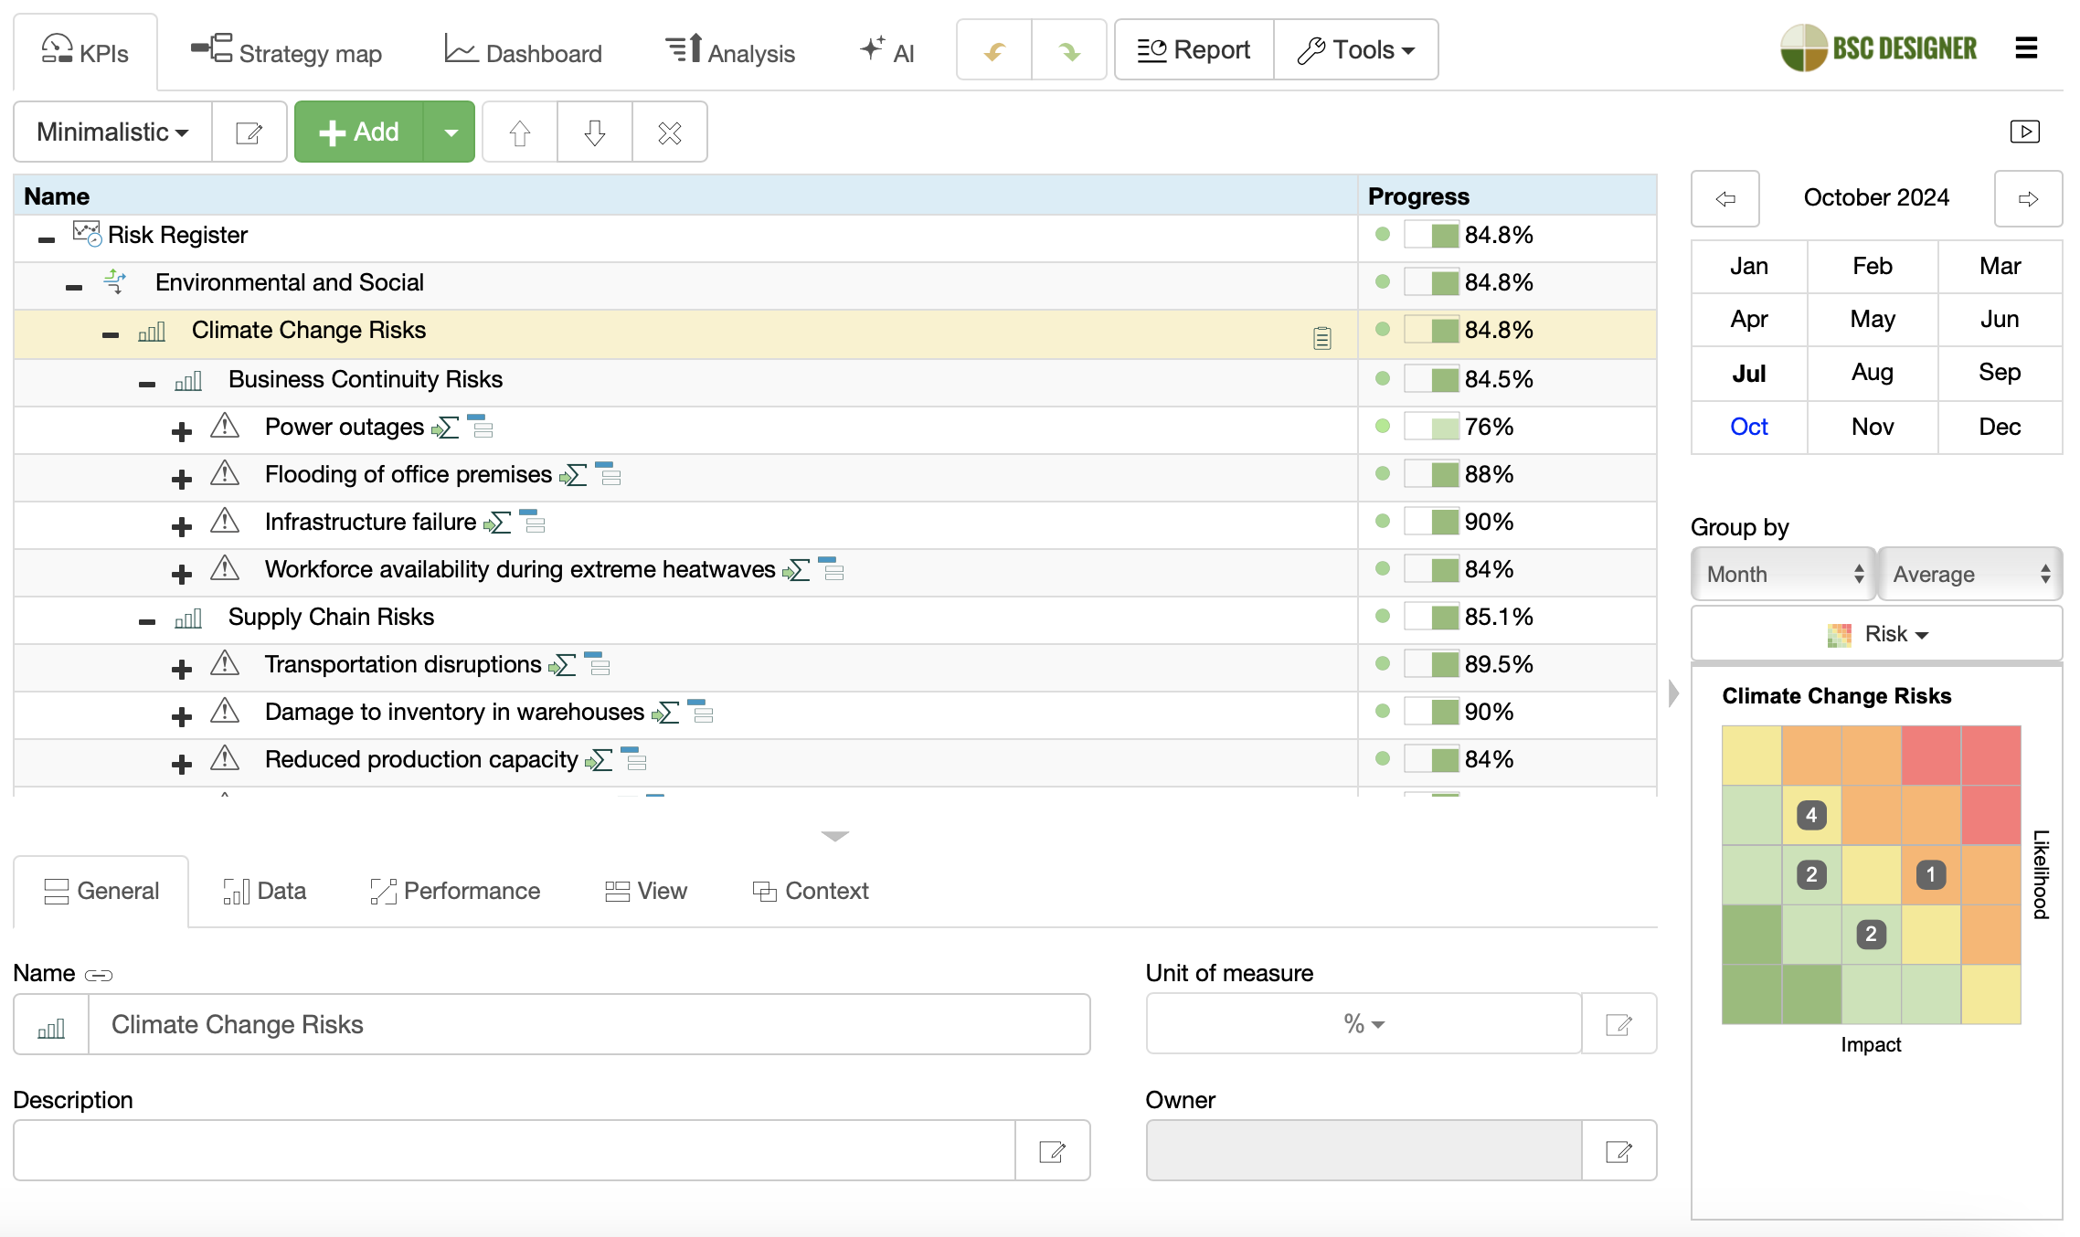Click the move item down arrow

tap(594, 132)
